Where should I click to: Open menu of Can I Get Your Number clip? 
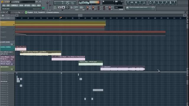click(20, 52)
